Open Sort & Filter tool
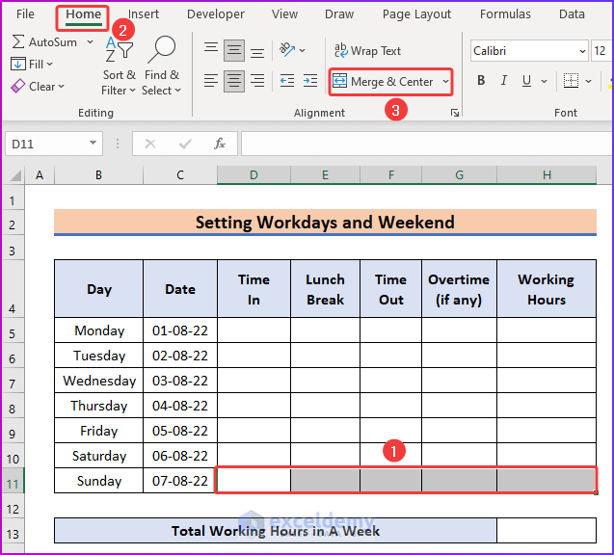The width and height of the screenshot is (614, 555). pyautogui.click(x=120, y=66)
